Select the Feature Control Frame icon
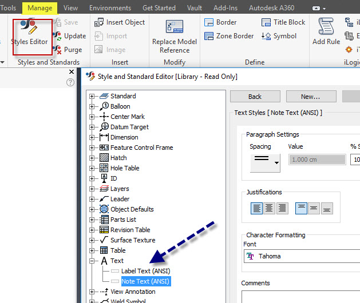This screenshot has width=360, height=303. click(x=104, y=147)
